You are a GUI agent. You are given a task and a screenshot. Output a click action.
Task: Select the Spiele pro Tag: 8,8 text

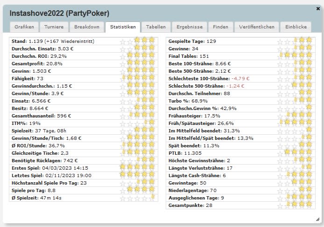(x=34, y=190)
